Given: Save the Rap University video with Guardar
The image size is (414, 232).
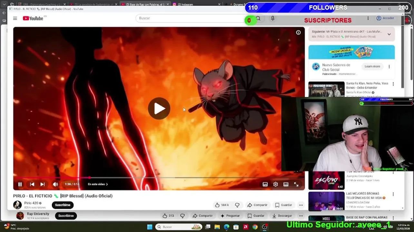Looking at the screenshot, I should coord(256,216).
